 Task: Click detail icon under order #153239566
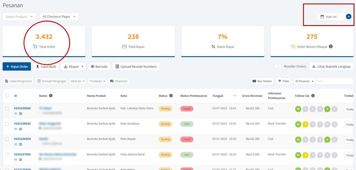(x=21, y=113)
